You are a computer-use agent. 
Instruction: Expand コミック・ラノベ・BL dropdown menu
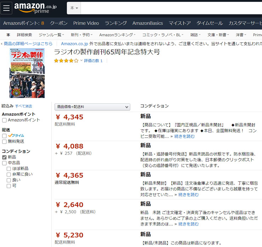click(163, 35)
